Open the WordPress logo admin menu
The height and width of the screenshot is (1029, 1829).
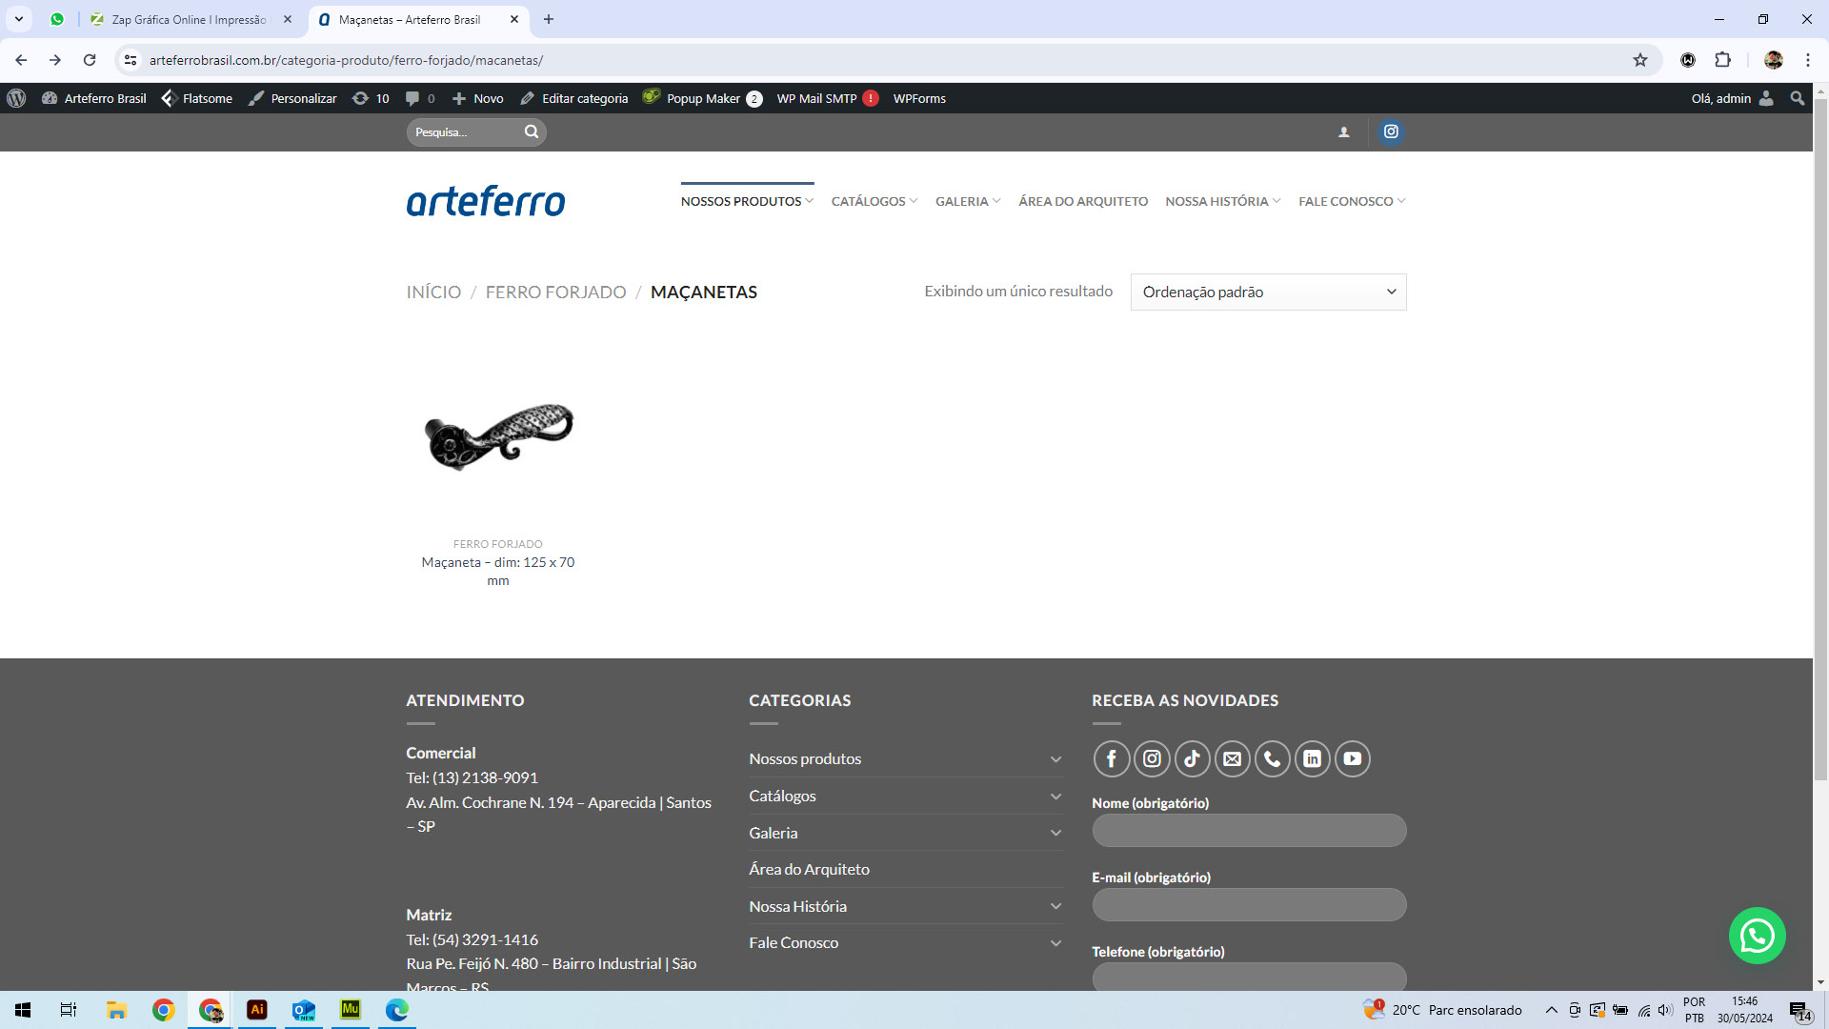point(16,98)
